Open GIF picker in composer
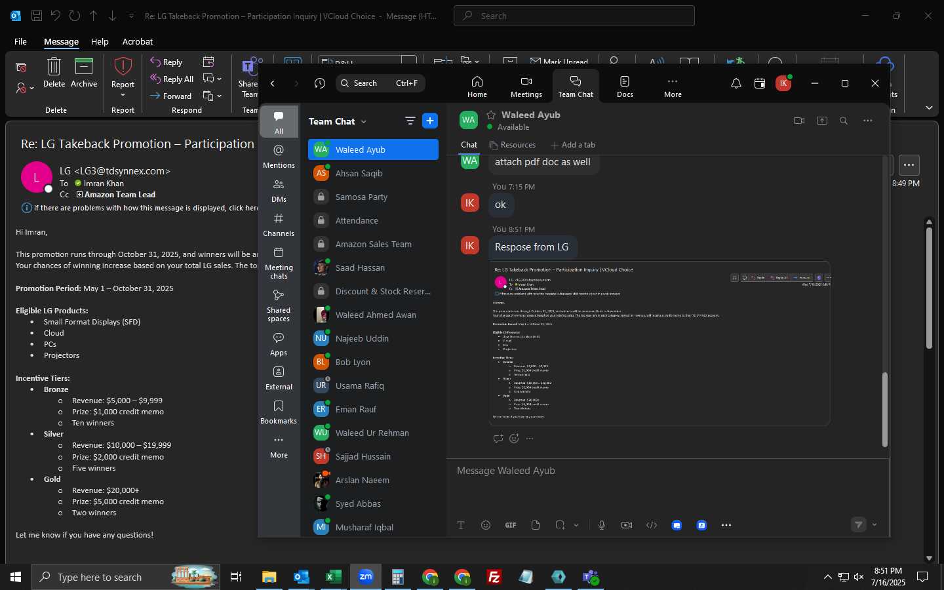The height and width of the screenshot is (590, 944). click(511, 525)
